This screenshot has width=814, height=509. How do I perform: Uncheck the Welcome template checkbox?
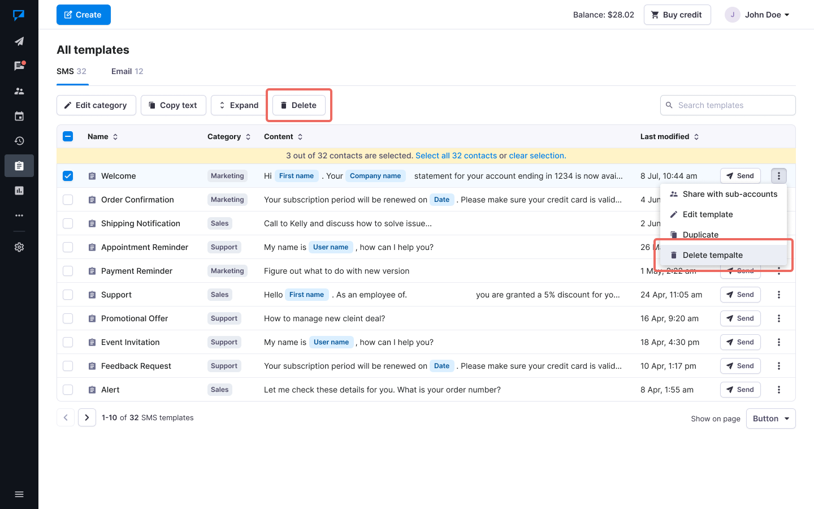point(68,176)
